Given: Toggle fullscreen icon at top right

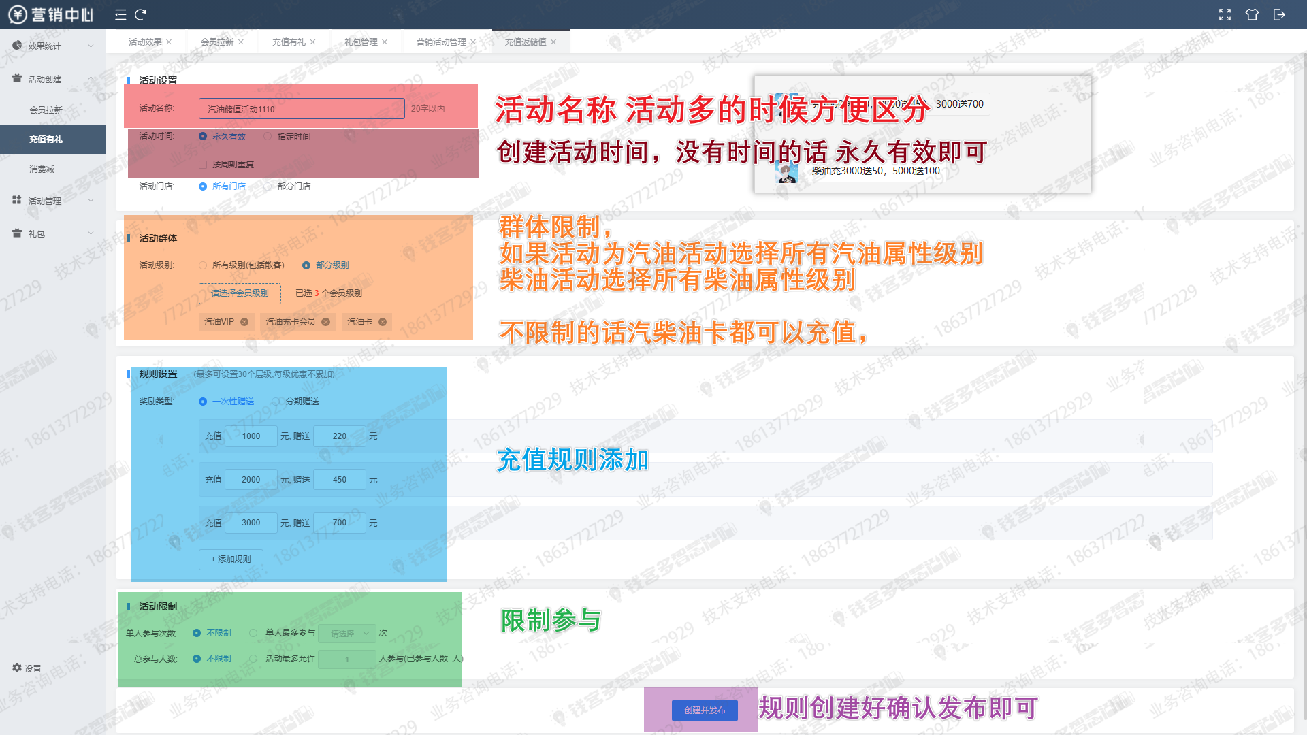Looking at the screenshot, I should 1225,14.
